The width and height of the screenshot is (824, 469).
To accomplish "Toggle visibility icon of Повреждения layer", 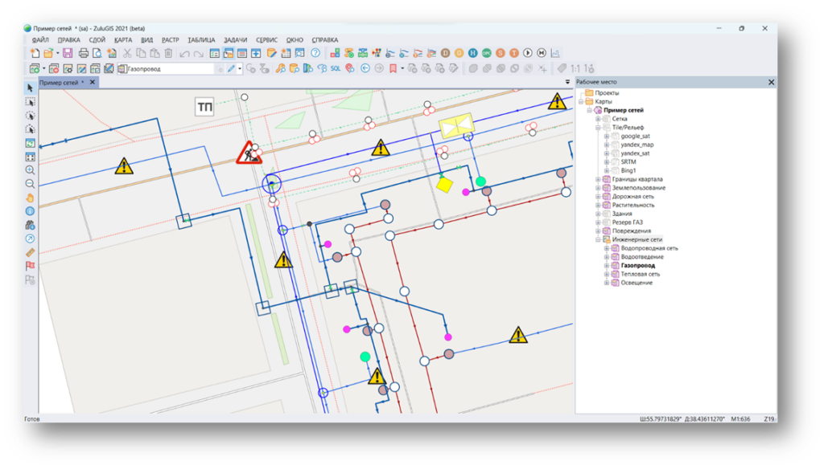I will tap(606, 230).
